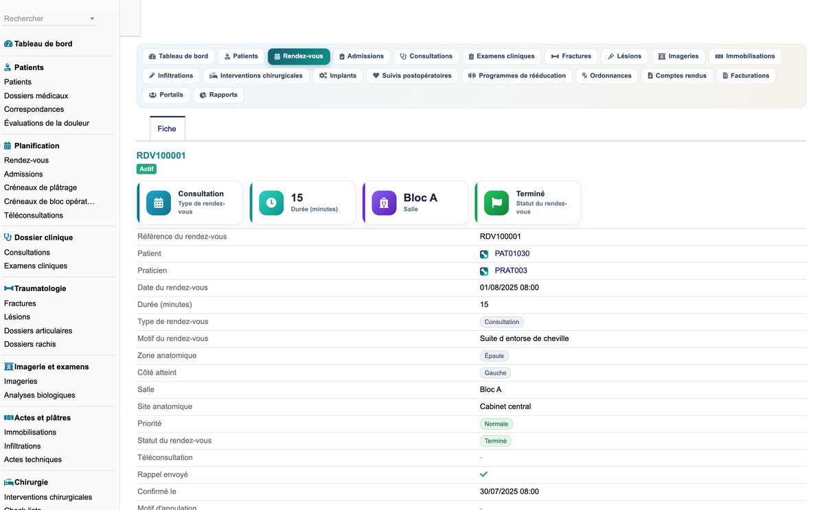The width and height of the screenshot is (824, 510).
Task: Click the icon beside PAT01030
Action: (x=484, y=254)
